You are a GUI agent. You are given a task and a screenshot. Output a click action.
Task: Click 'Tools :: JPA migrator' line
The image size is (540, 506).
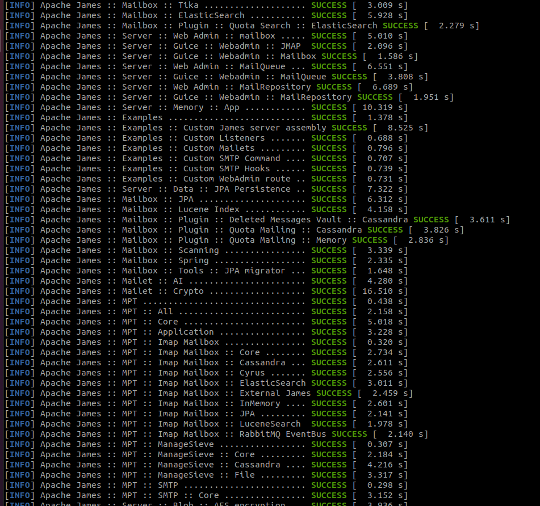206,271
